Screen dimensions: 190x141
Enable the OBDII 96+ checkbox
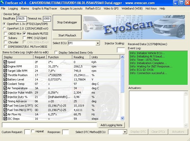(x=5, y=33)
